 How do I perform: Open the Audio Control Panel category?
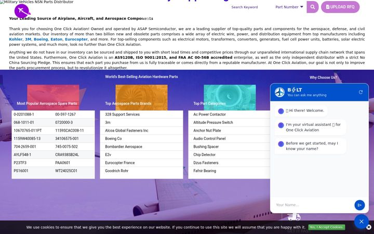point(209,138)
